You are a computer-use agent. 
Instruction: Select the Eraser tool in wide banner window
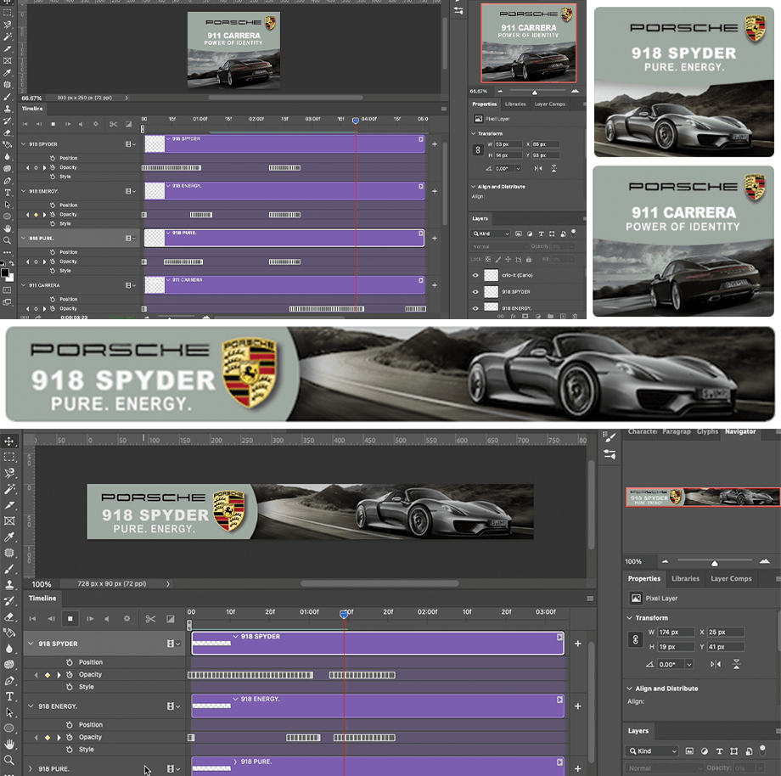pyautogui.click(x=9, y=616)
